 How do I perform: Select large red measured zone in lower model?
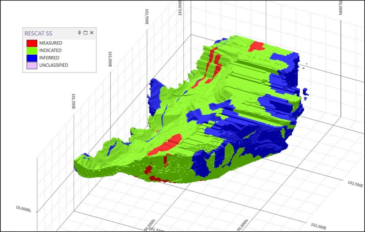166,145
